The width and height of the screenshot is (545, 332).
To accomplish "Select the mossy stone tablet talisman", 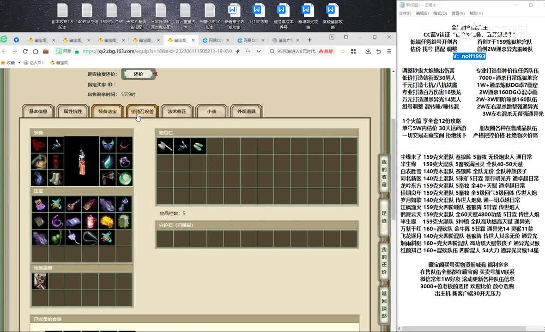I will point(123,221).
